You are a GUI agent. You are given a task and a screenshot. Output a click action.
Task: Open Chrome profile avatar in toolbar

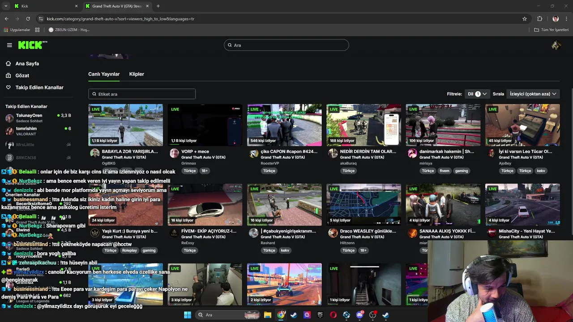click(x=556, y=19)
